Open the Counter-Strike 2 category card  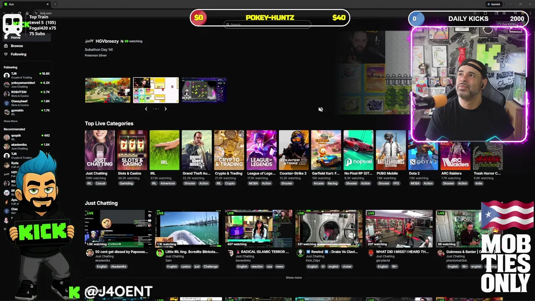click(293, 150)
